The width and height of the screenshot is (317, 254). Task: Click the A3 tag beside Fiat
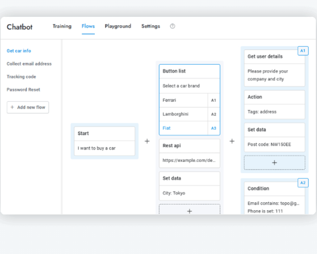[214, 128]
